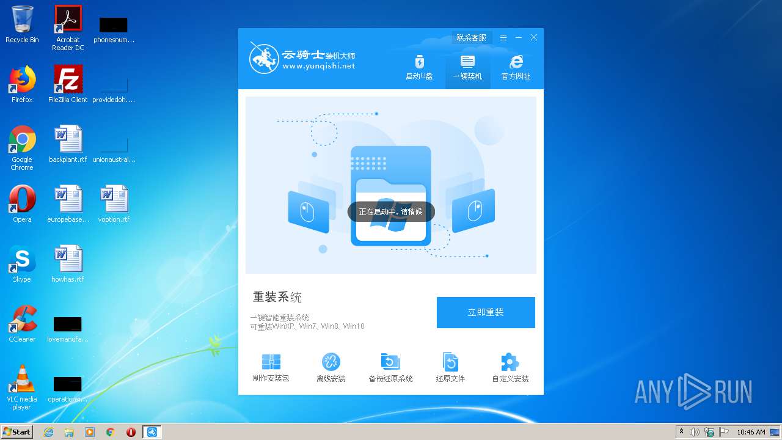Select the operationsi file icon

click(68, 389)
